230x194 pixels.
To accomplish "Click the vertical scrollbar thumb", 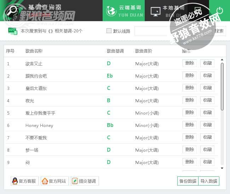I will pyautogui.click(x=222, y=86).
